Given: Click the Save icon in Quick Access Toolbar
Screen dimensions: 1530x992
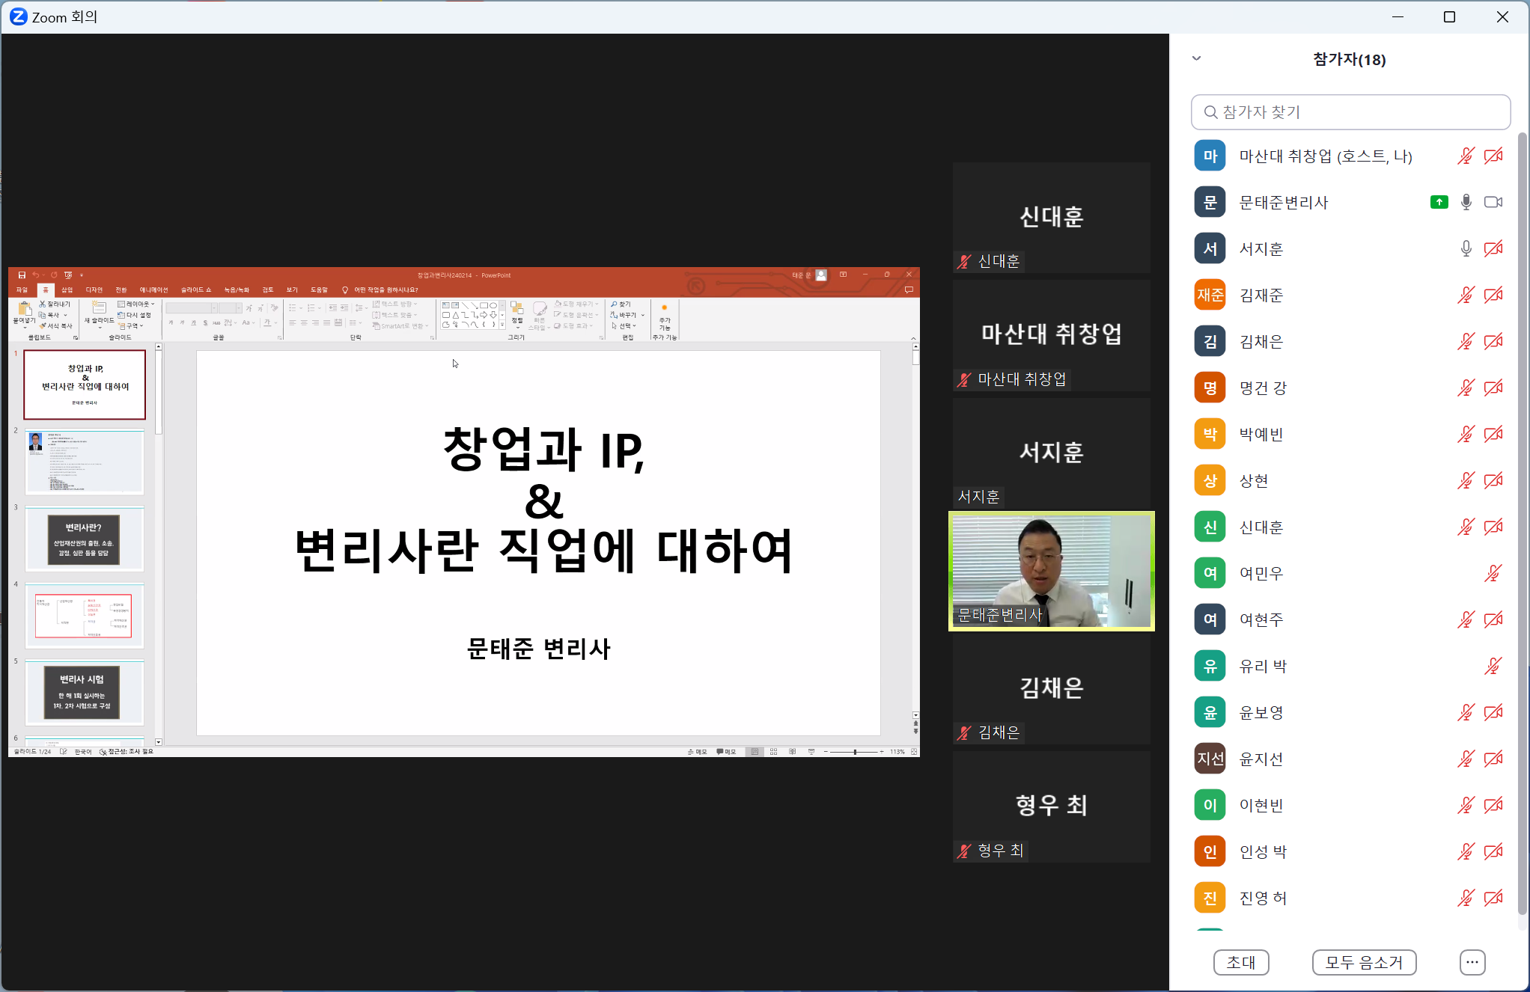Looking at the screenshot, I should (x=22, y=275).
